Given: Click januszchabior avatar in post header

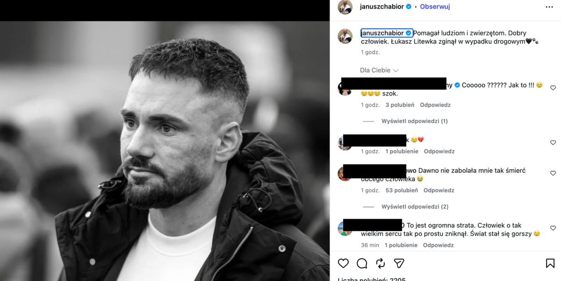Looking at the screenshot, I should [x=345, y=7].
